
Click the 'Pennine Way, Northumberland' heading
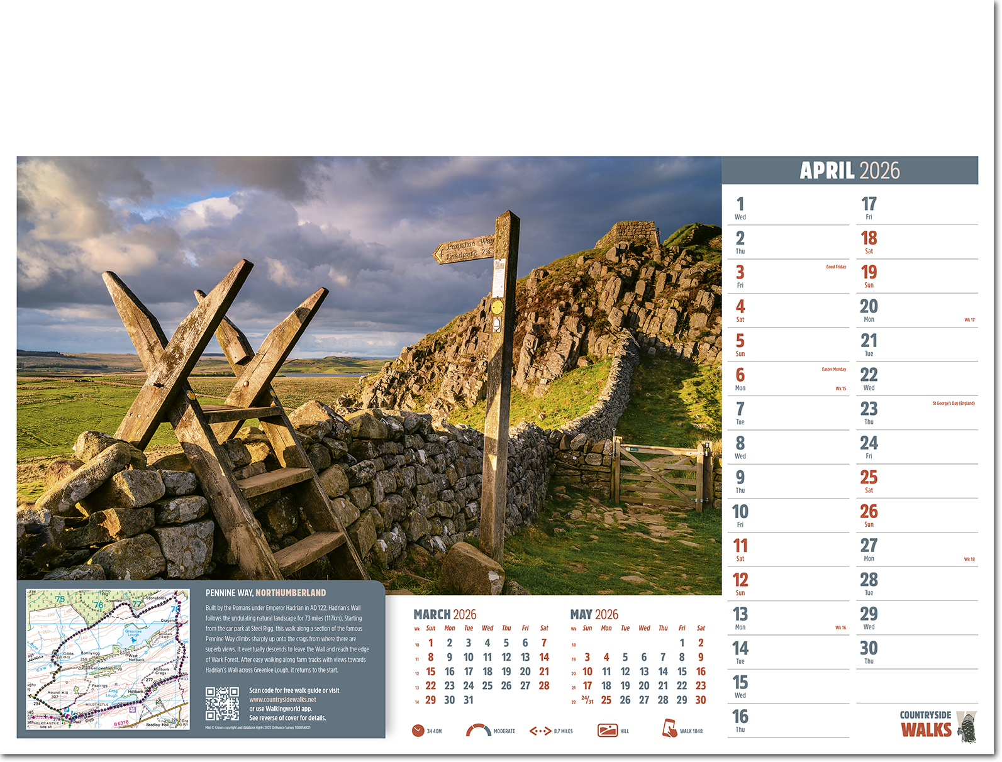pos(265,593)
